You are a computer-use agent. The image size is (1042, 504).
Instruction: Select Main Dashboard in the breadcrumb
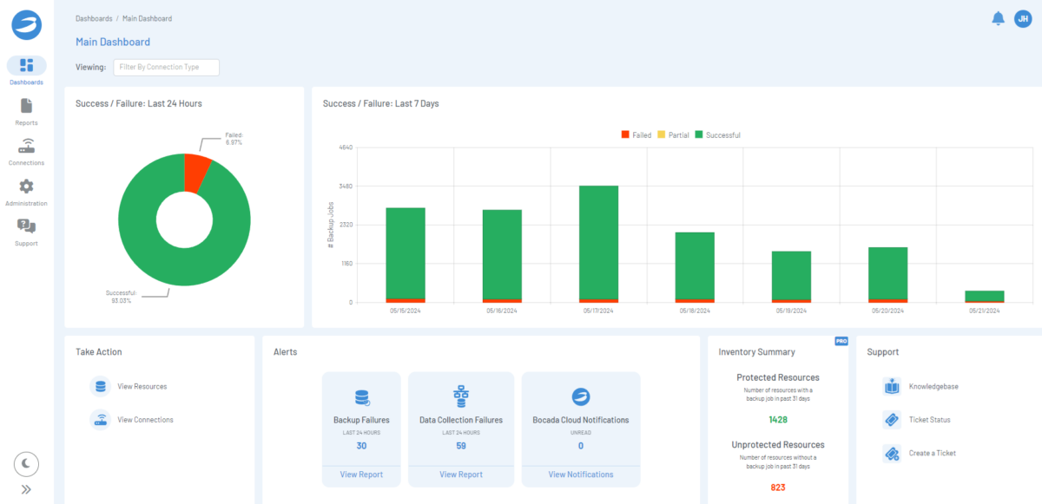(145, 17)
